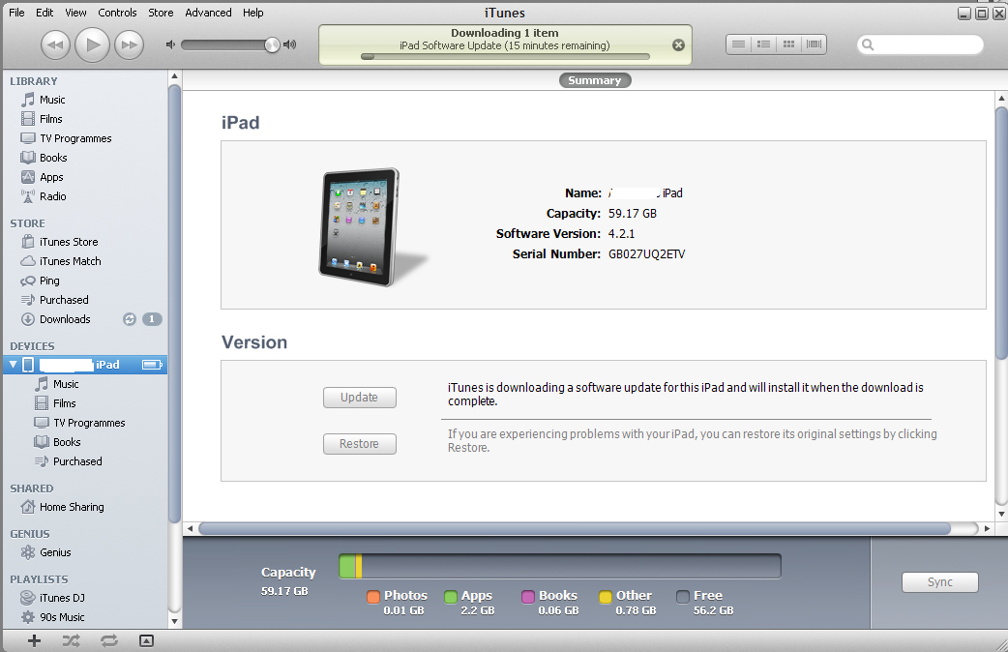Click the Update button
This screenshot has height=652, width=1008.
pyautogui.click(x=359, y=398)
